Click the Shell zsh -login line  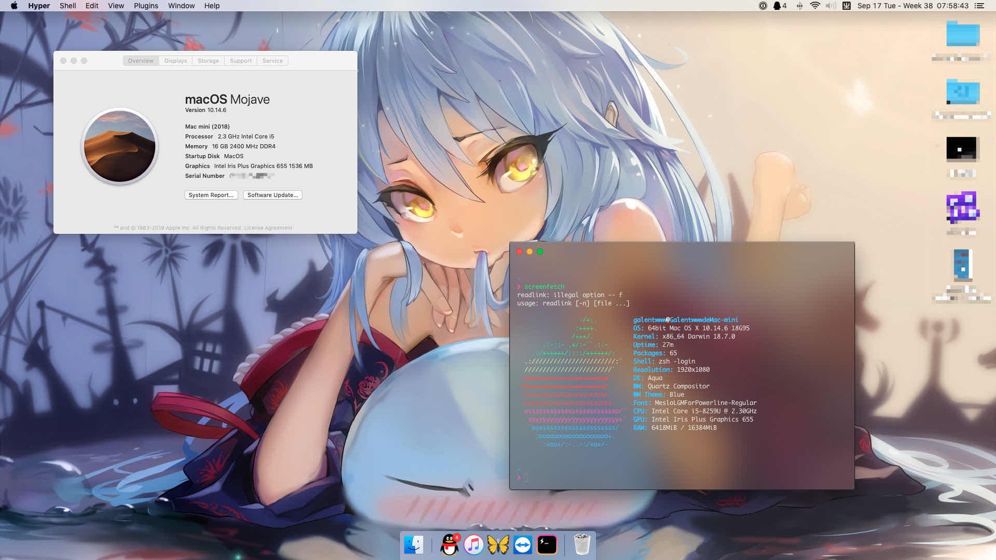coord(664,361)
